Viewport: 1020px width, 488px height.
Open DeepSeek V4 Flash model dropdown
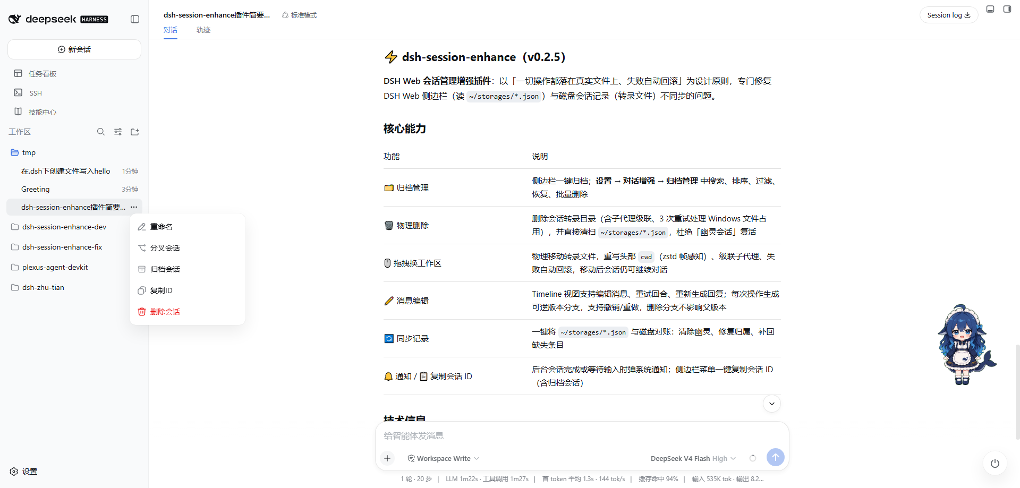click(x=693, y=458)
